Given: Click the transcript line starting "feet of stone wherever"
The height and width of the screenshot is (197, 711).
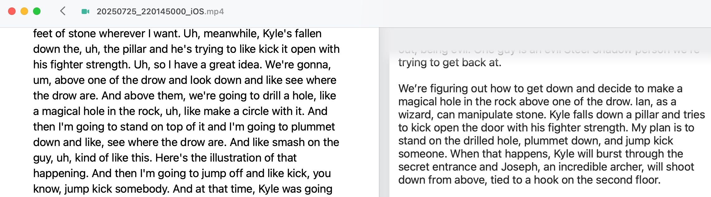Looking at the screenshot, I should click(x=177, y=34).
